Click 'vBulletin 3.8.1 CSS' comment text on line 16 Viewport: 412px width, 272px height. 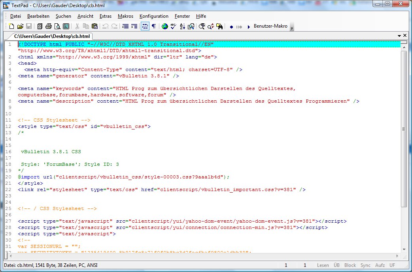[x=51, y=152]
